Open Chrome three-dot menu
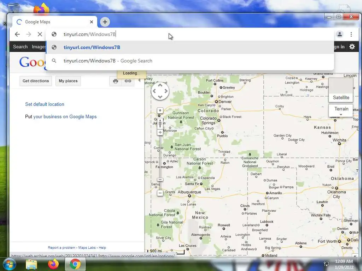Screen dimensions: 362x271 tap(351, 34)
